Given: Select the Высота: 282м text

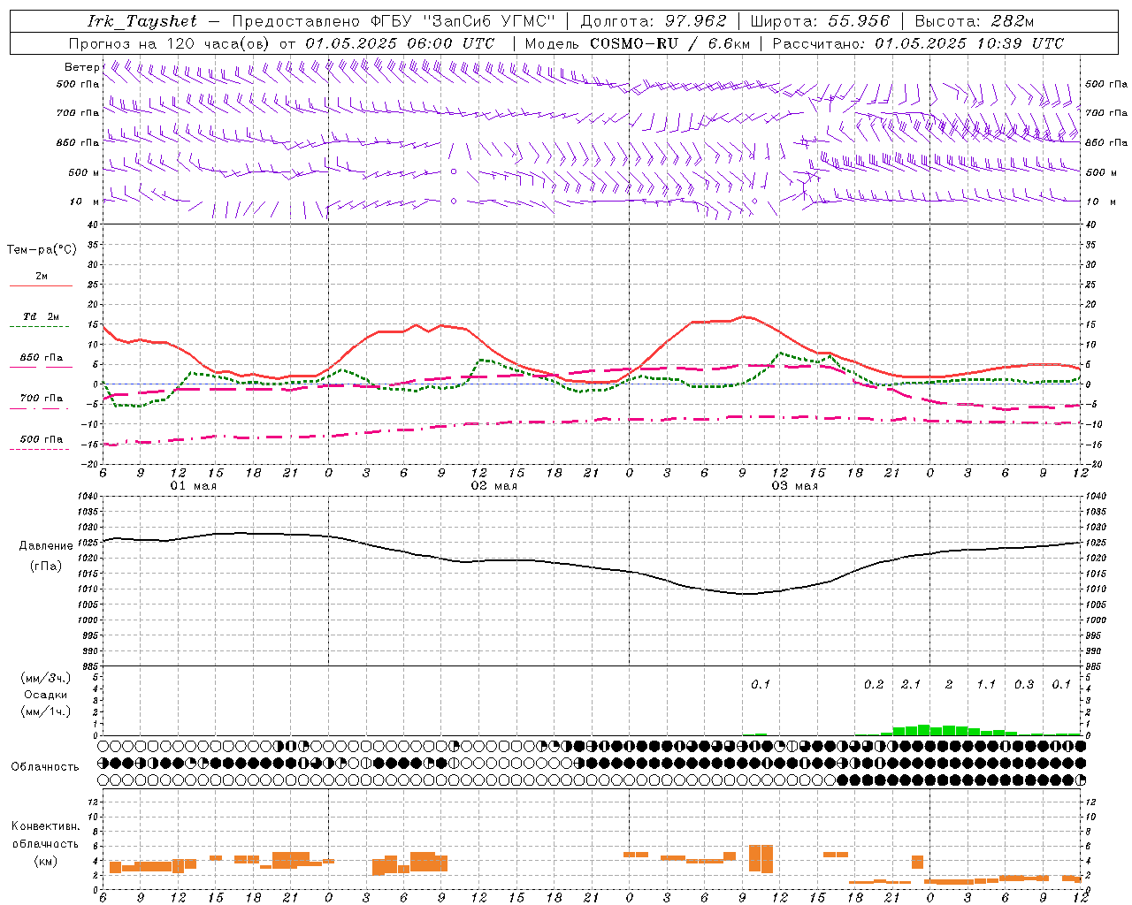Looking at the screenshot, I should point(975,21).
